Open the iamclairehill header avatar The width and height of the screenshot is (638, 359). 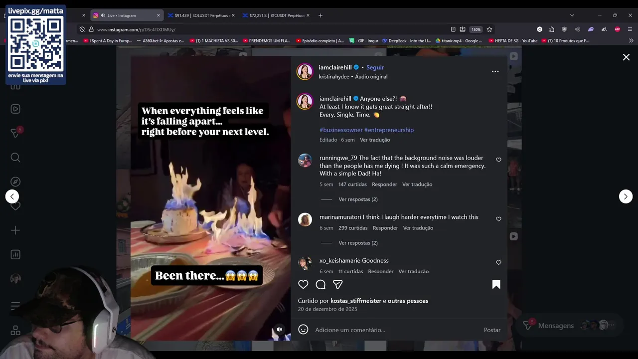coord(305,71)
